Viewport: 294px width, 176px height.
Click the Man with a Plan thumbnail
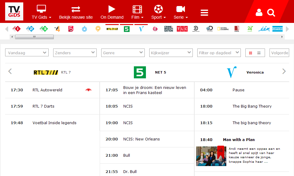point(211,156)
